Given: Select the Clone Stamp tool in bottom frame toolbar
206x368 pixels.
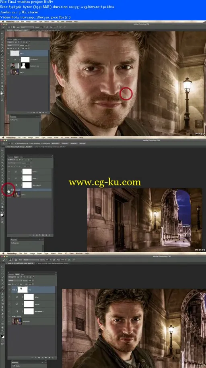Looking at the screenshot, I should 2,294.
